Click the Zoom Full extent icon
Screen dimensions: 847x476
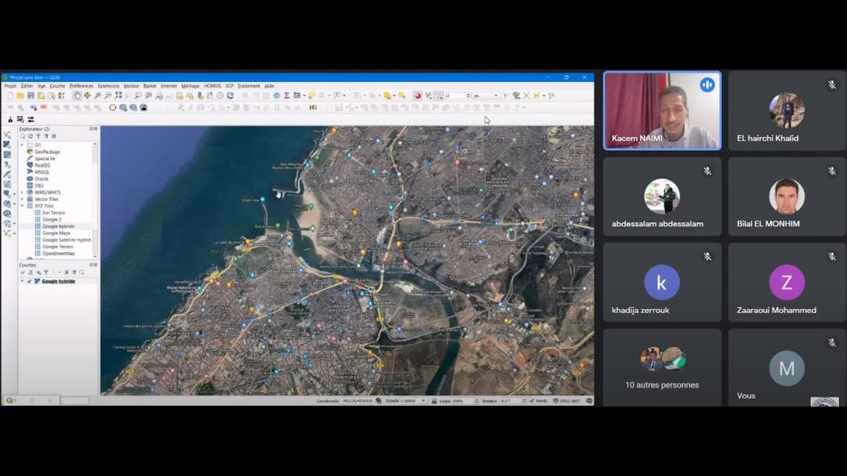tap(118, 96)
